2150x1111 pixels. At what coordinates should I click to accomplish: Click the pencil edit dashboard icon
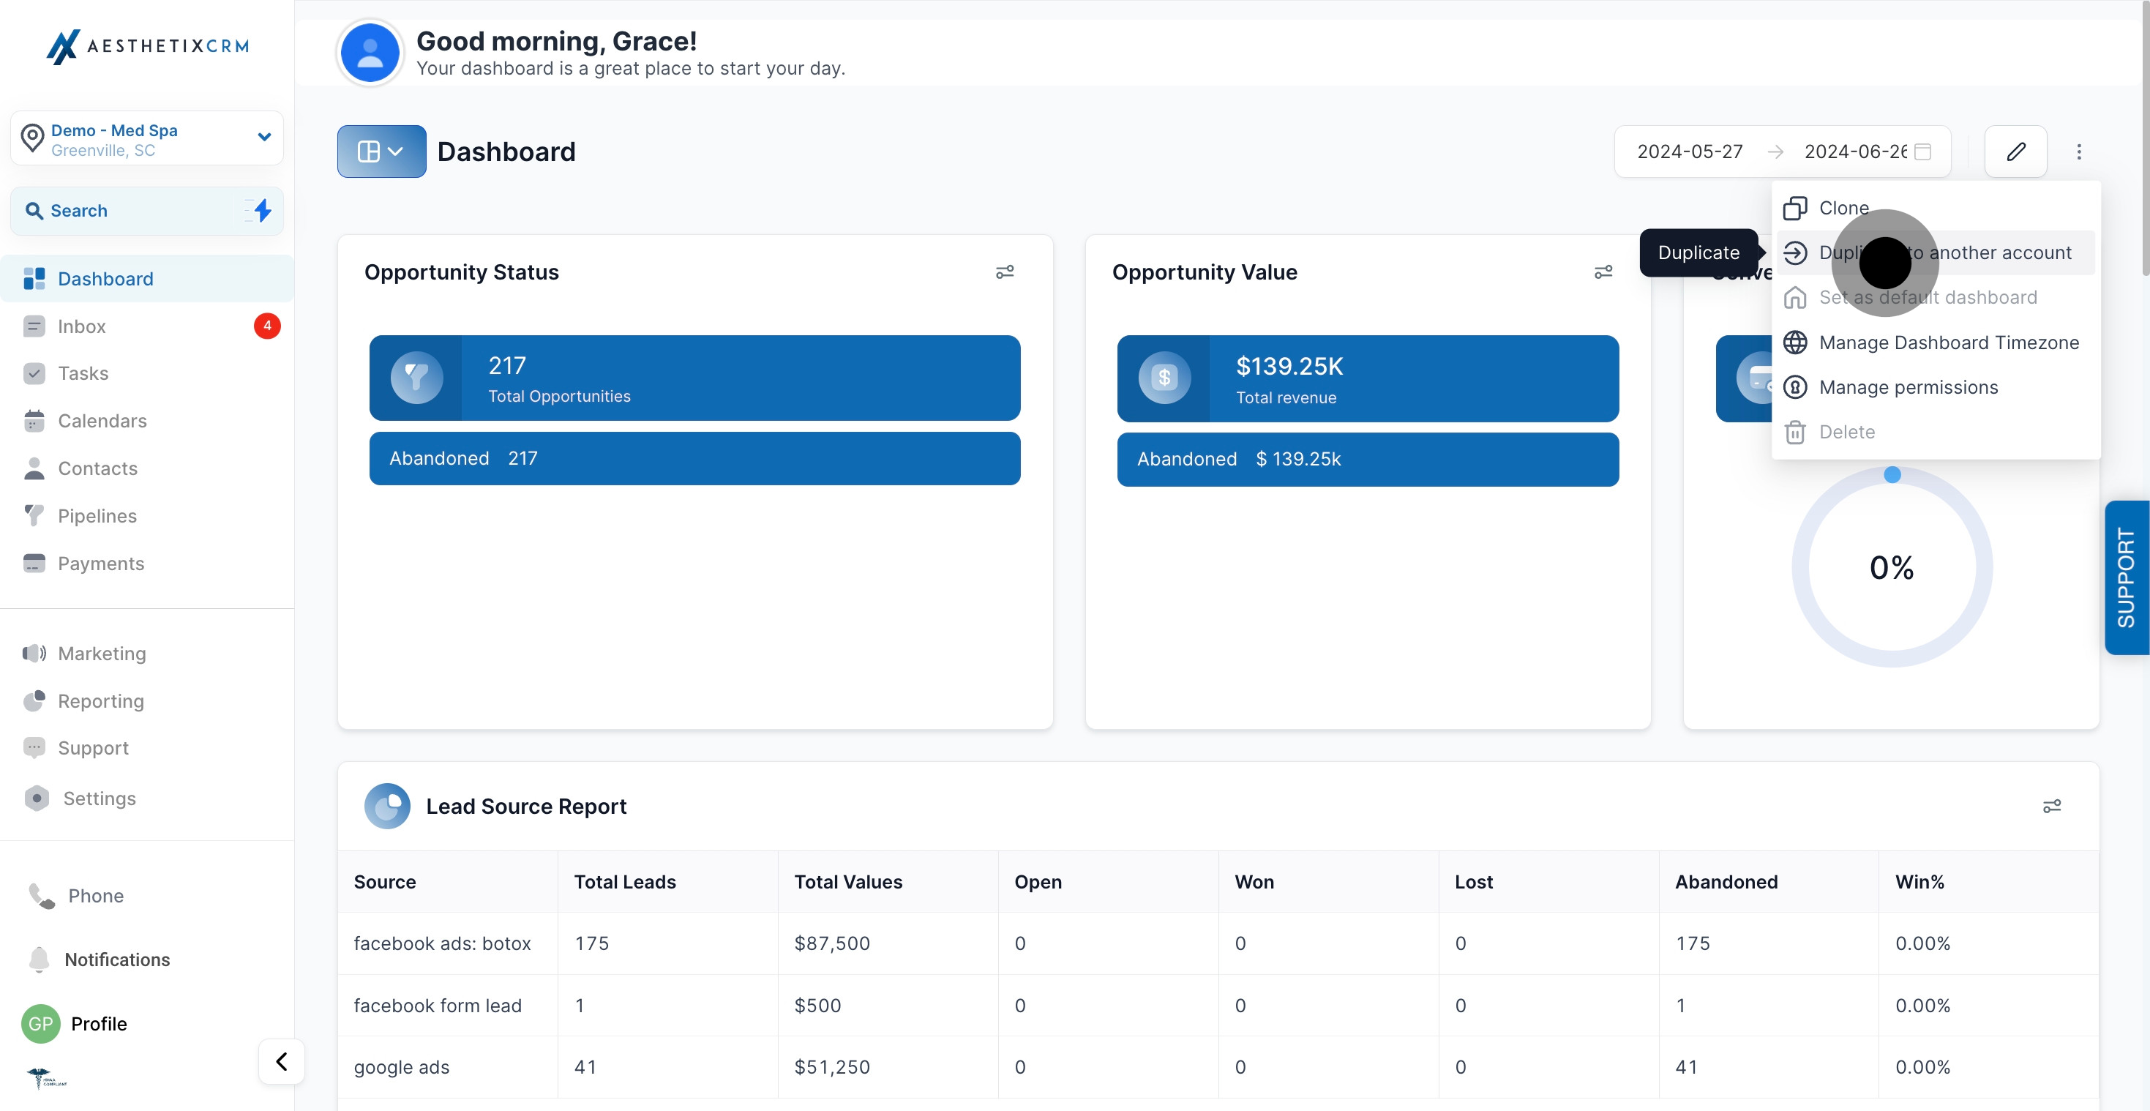(2015, 151)
